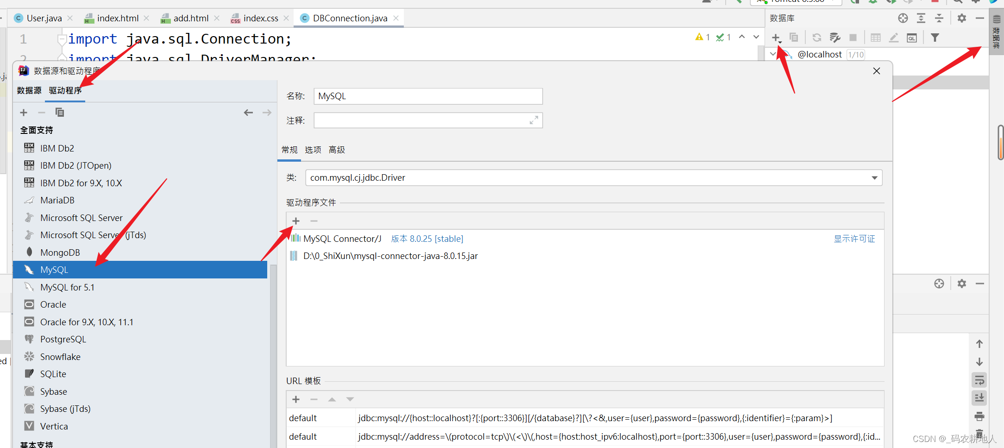
Task: Switch to the Data Sources (数据源) tab
Action: [29, 90]
